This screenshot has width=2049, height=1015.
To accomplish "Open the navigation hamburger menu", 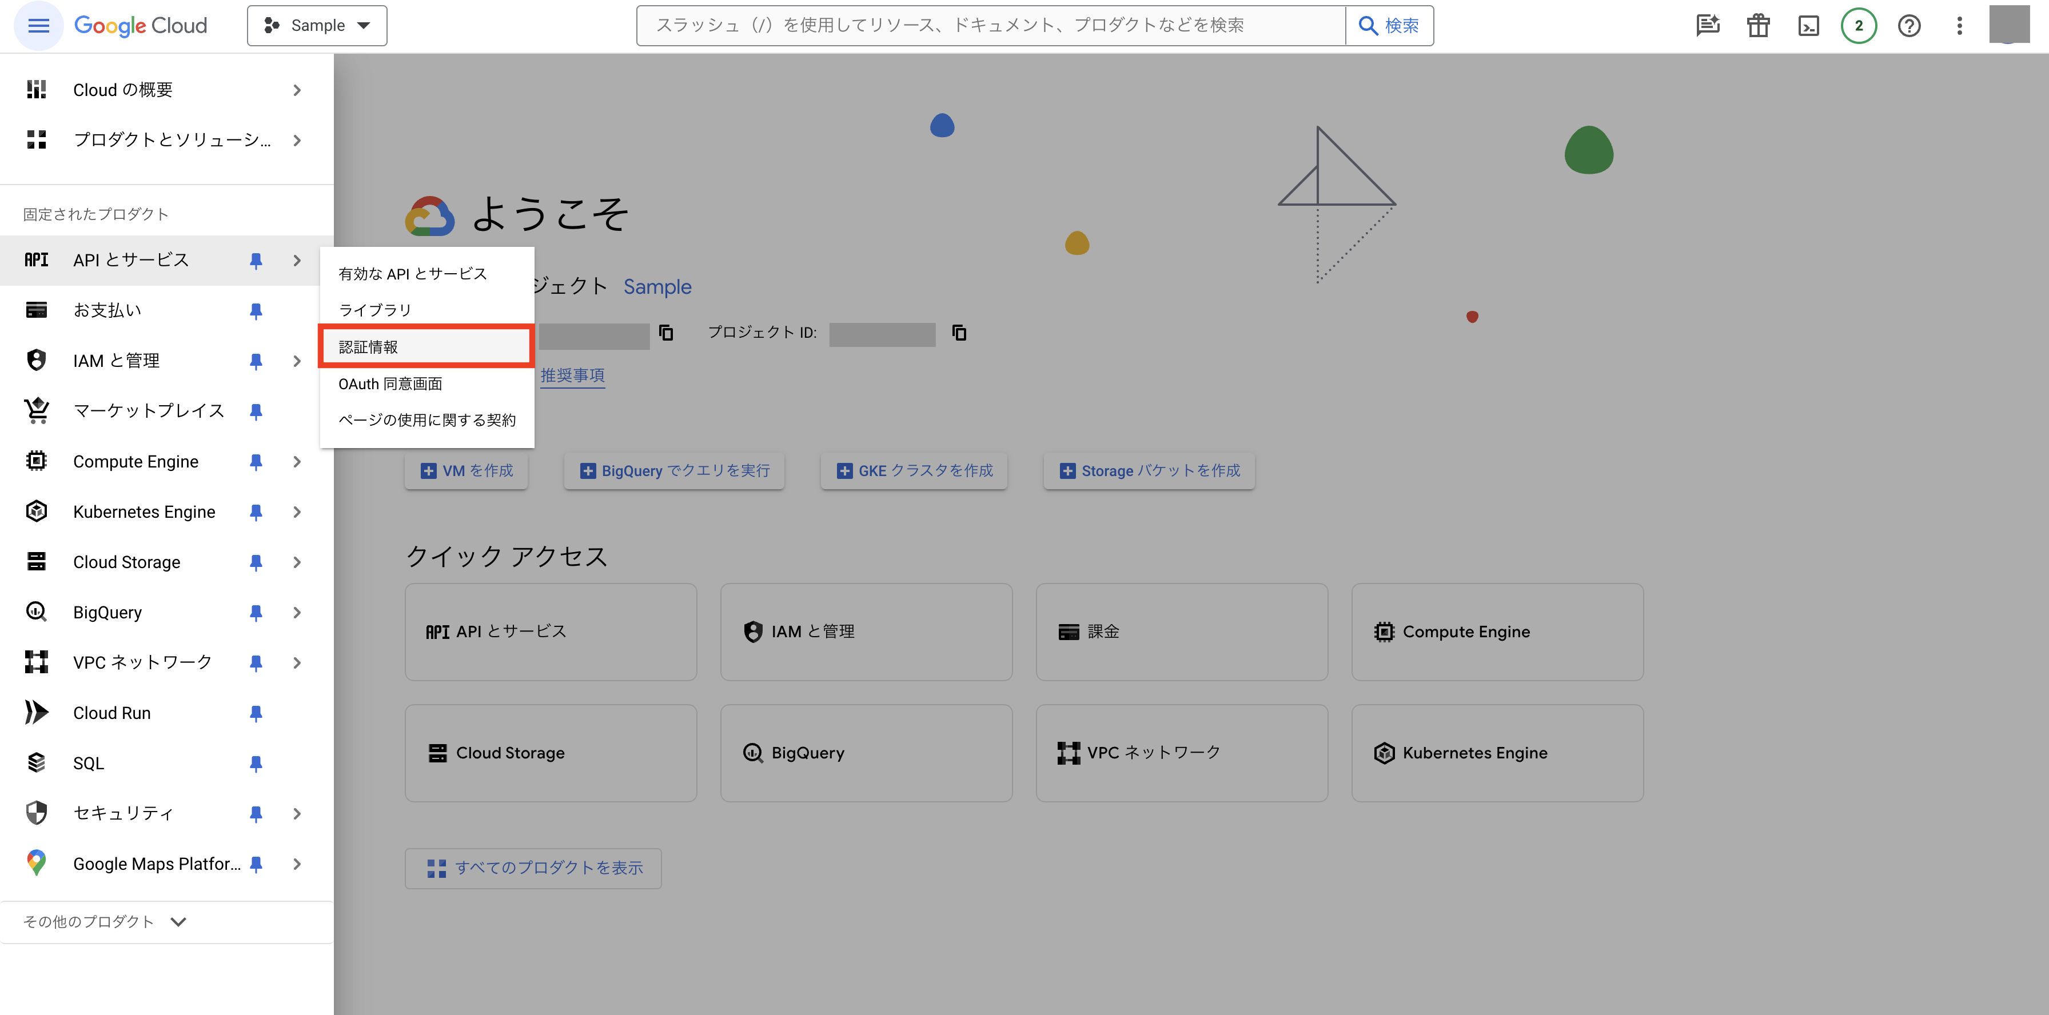I will click(37, 26).
